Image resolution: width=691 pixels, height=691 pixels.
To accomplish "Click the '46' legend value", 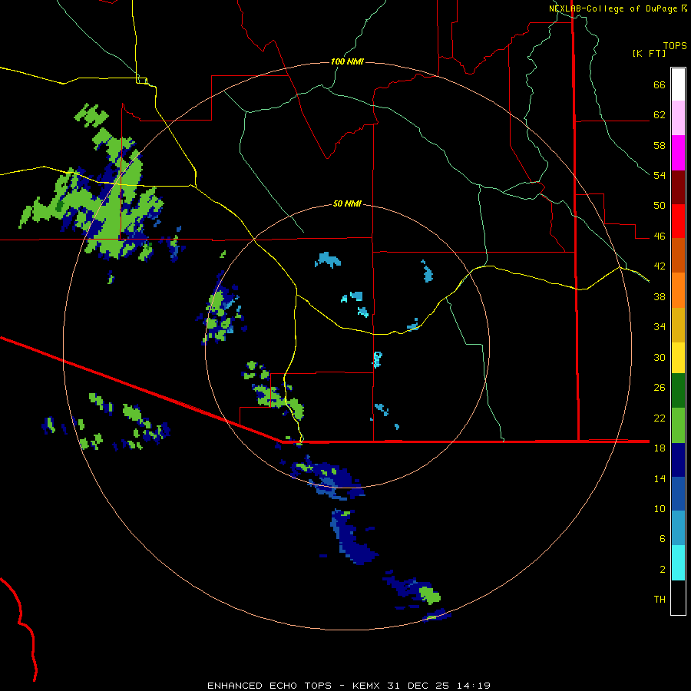I will [x=660, y=236].
